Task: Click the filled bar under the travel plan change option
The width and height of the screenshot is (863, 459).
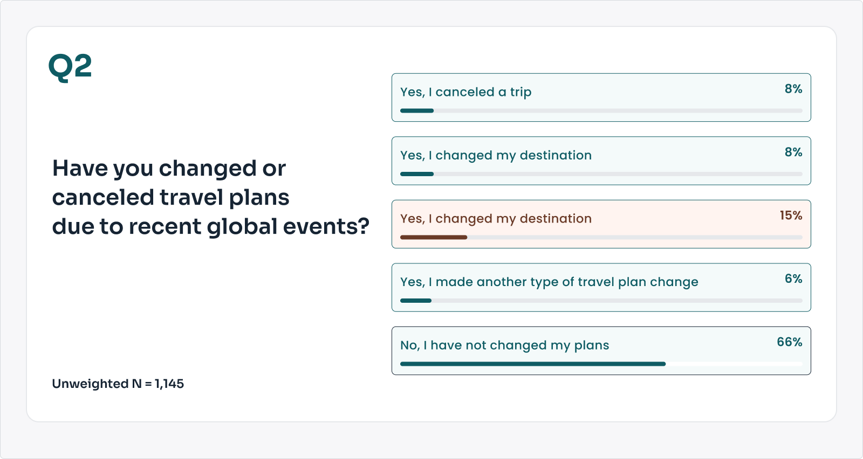Action: [416, 301]
